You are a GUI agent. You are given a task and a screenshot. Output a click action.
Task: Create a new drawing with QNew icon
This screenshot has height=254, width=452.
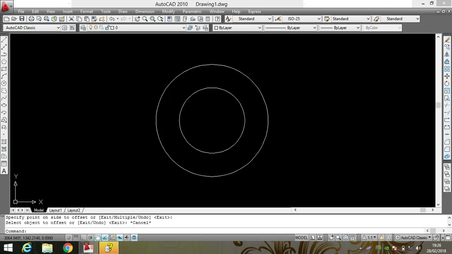pos(7,19)
